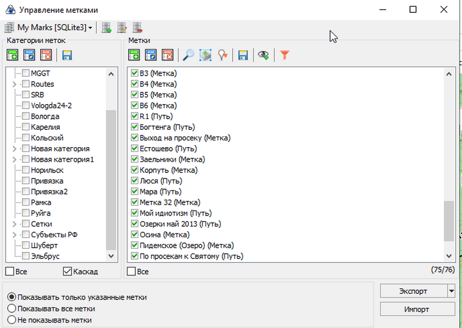Click the eye visibility icon in marks toolbar
This screenshot has width=462, height=328.
pos(263,55)
